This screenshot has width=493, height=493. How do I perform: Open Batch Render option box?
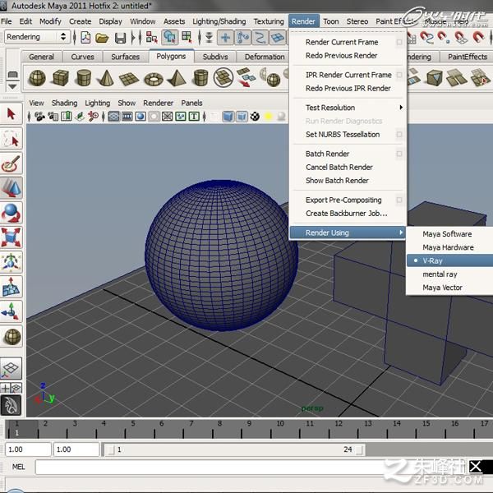pos(399,154)
